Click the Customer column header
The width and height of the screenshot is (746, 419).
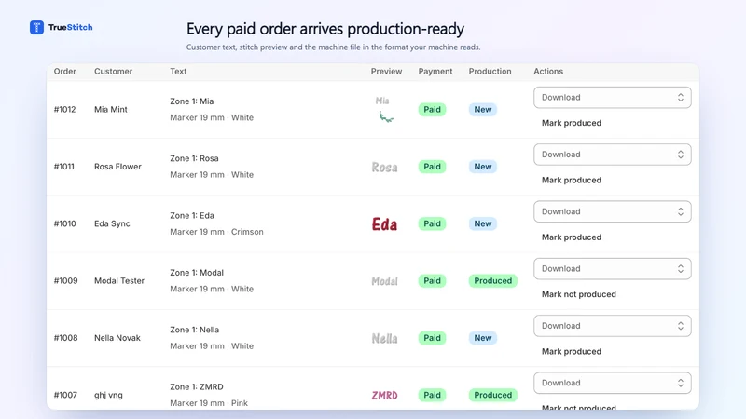point(113,72)
